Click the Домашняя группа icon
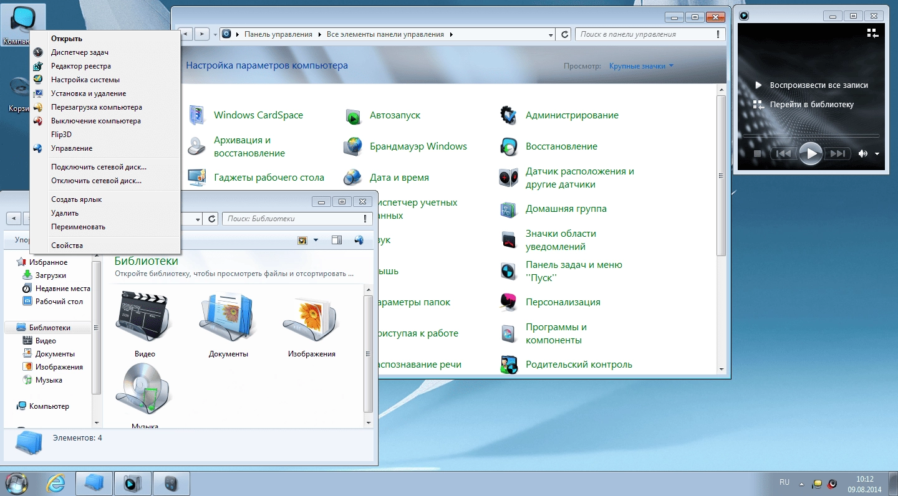898x496 pixels. click(x=509, y=209)
